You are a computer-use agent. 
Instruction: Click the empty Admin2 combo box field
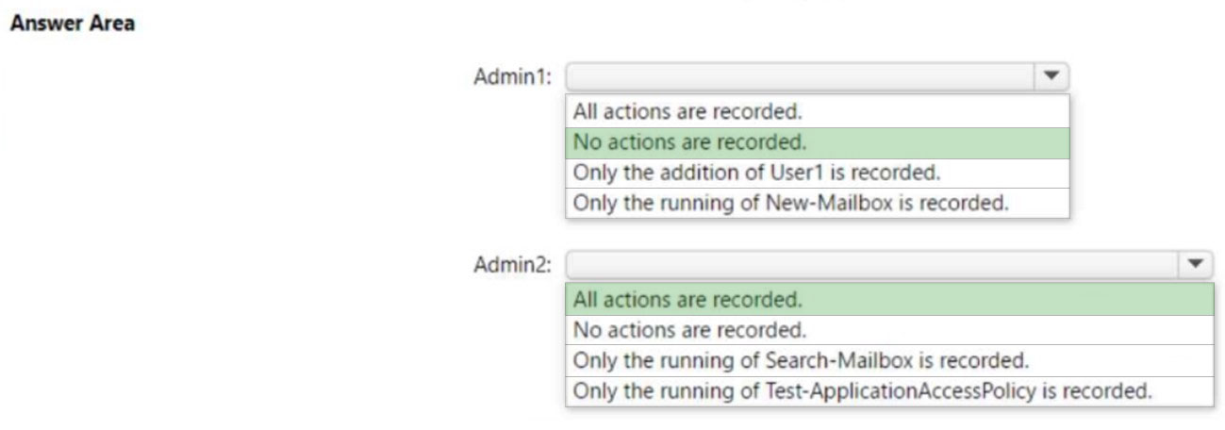click(x=872, y=264)
